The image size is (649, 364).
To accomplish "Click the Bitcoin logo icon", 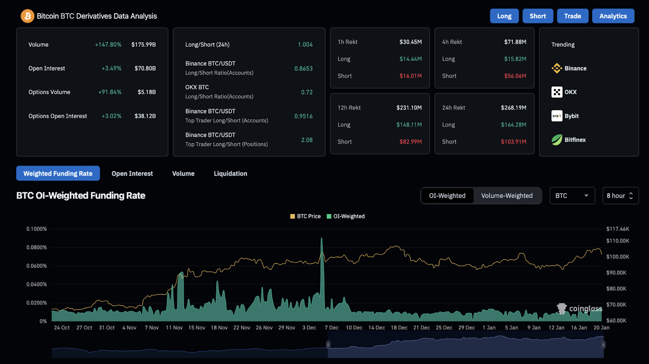I will point(28,16).
